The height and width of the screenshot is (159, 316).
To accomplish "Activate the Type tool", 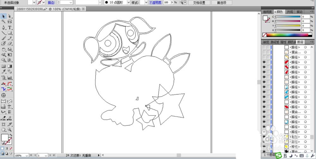I will tap(10, 28).
